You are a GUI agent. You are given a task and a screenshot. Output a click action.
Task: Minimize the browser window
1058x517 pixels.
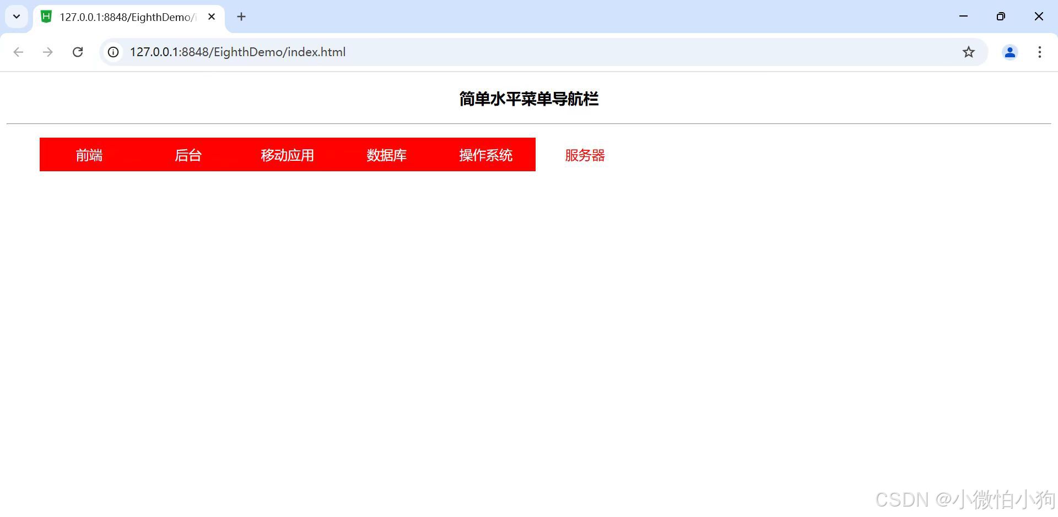[x=963, y=17]
